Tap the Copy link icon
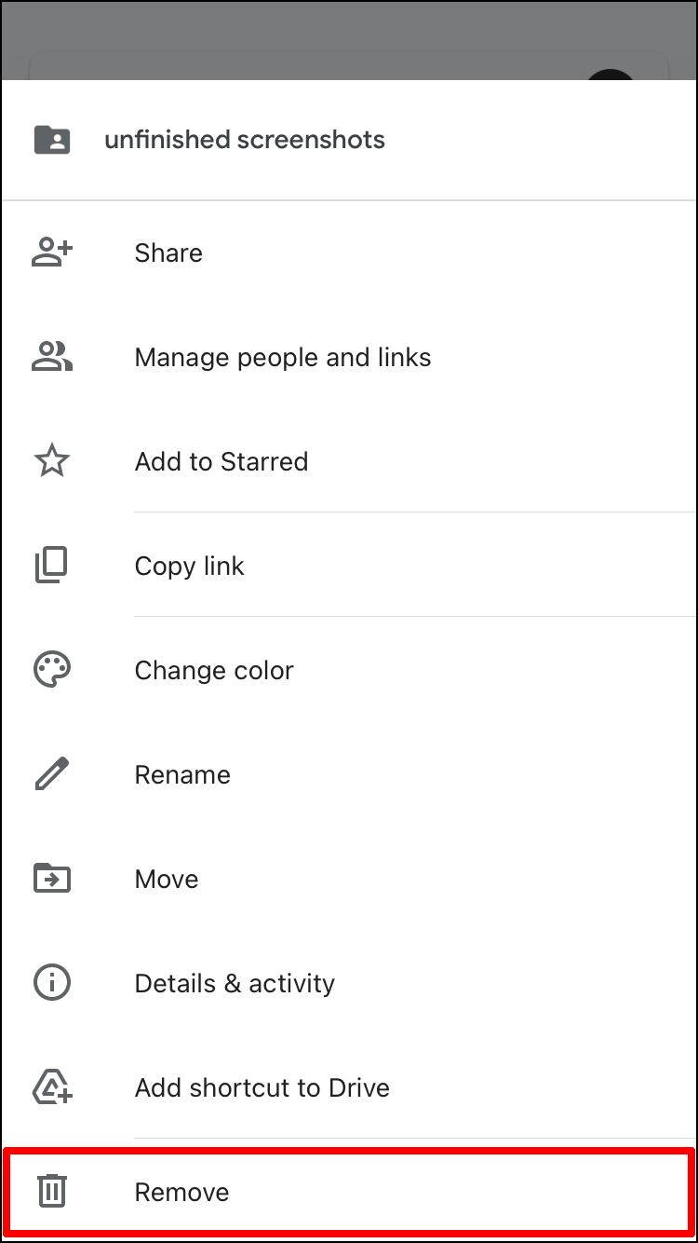The height and width of the screenshot is (1243, 698). pyautogui.click(x=52, y=566)
